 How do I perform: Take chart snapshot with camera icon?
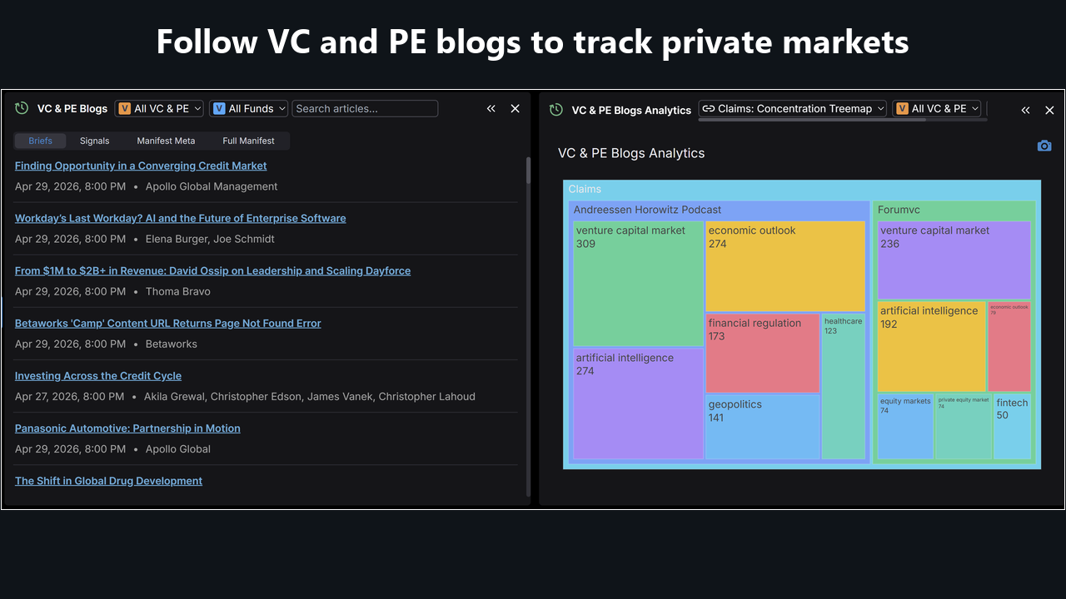coord(1044,146)
